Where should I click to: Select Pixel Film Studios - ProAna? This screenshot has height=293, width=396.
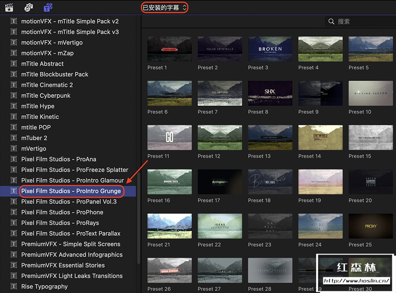59,159
